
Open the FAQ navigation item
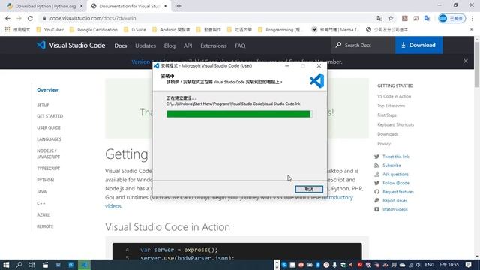(x=240, y=46)
